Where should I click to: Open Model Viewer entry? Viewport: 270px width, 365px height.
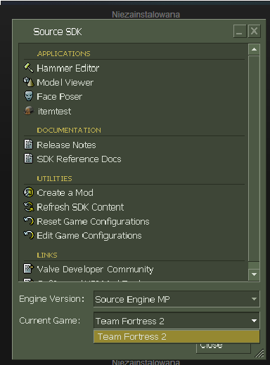point(65,82)
